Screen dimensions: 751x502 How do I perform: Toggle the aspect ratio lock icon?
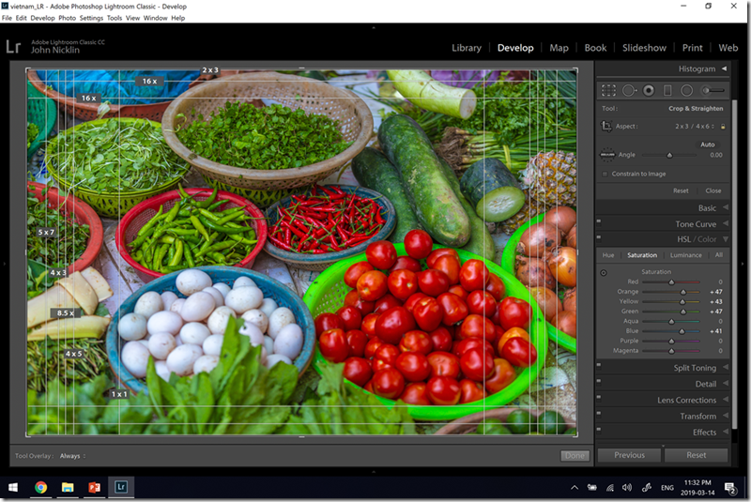click(x=722, y=126)
